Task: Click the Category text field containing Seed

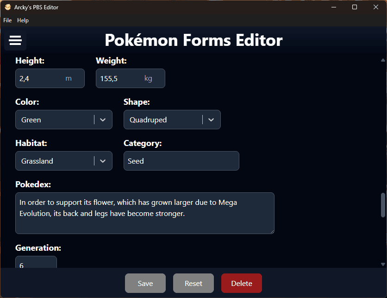Action: tap(181, 161)
